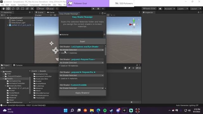Viewport: 203px width, 114px height.
Task: Open the custom editor tools icon
Action: 32,9
